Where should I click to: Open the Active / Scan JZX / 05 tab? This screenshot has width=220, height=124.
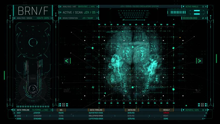point(79,12)
